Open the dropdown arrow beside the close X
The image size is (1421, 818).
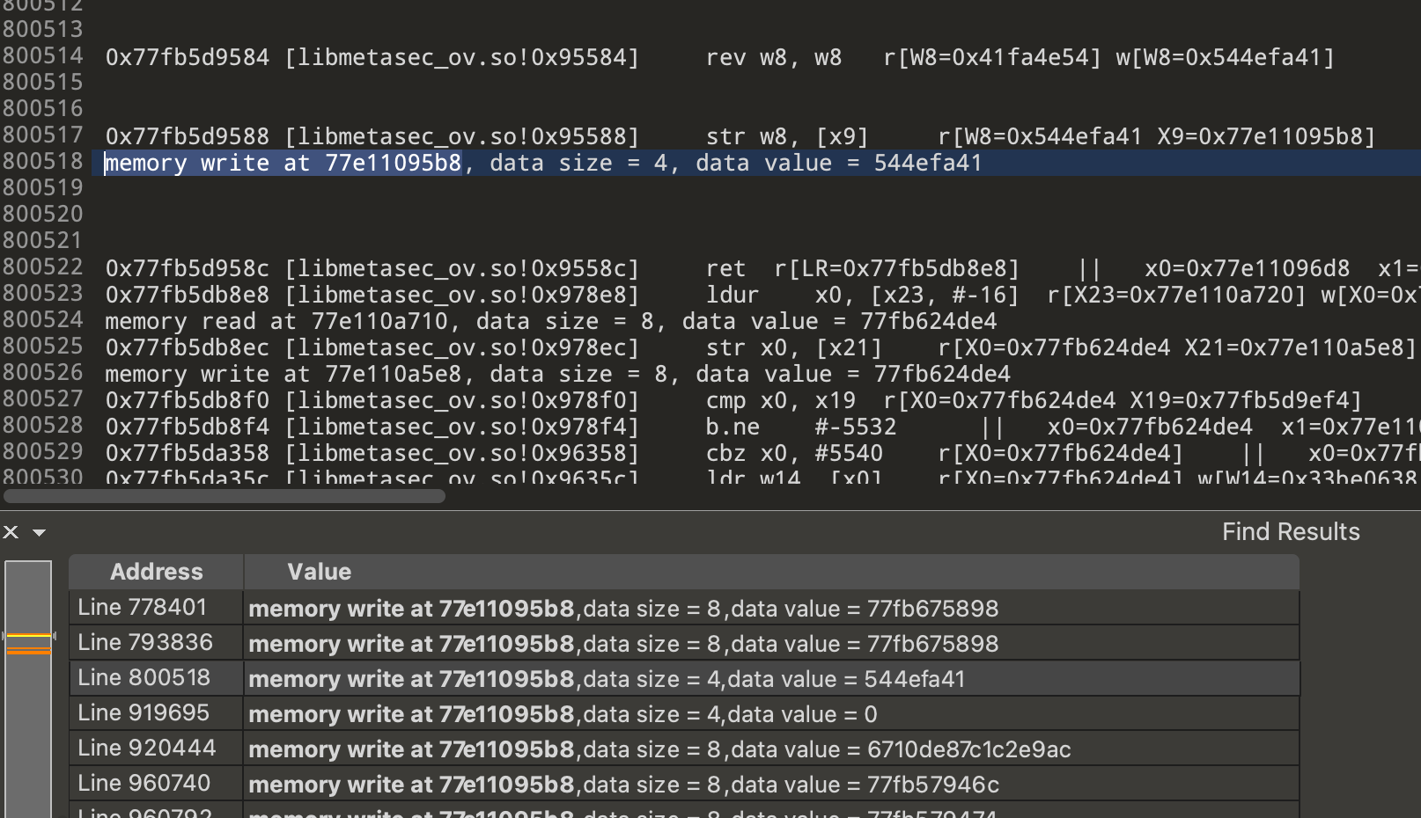pyautogui.click(x=39, y=532)
